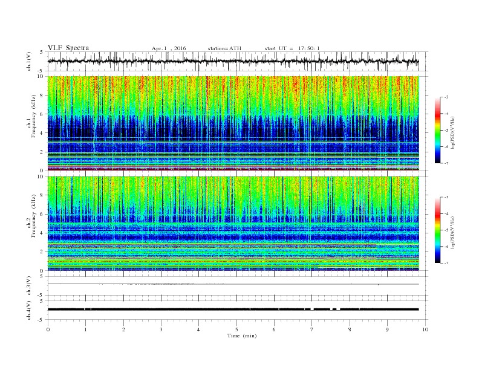
Task: Click upper colorbar 'log(PSD)(V²/Hz)' label
Action: [x=454, y=133]
